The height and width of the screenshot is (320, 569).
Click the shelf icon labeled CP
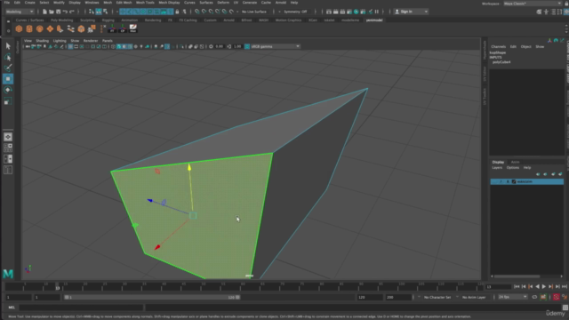(123, 28)
